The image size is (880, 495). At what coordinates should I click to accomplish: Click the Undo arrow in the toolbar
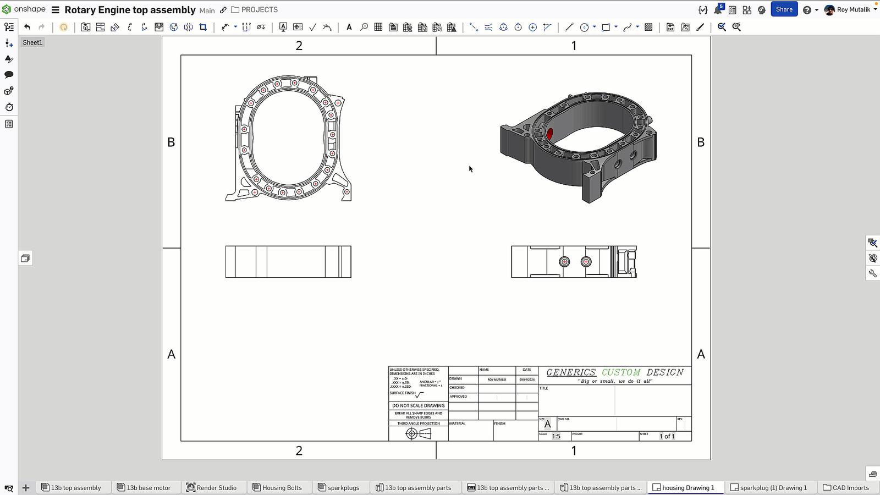tap(27, 27)
